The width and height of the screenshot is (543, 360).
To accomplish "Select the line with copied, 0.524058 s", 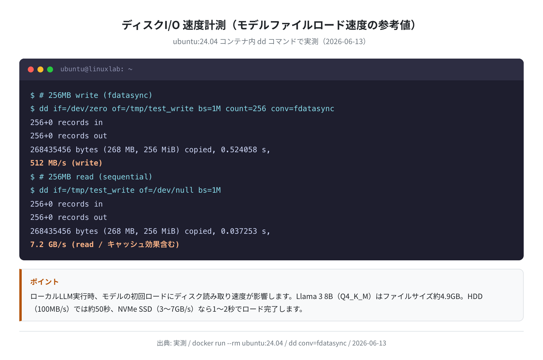I will (150, 150).
